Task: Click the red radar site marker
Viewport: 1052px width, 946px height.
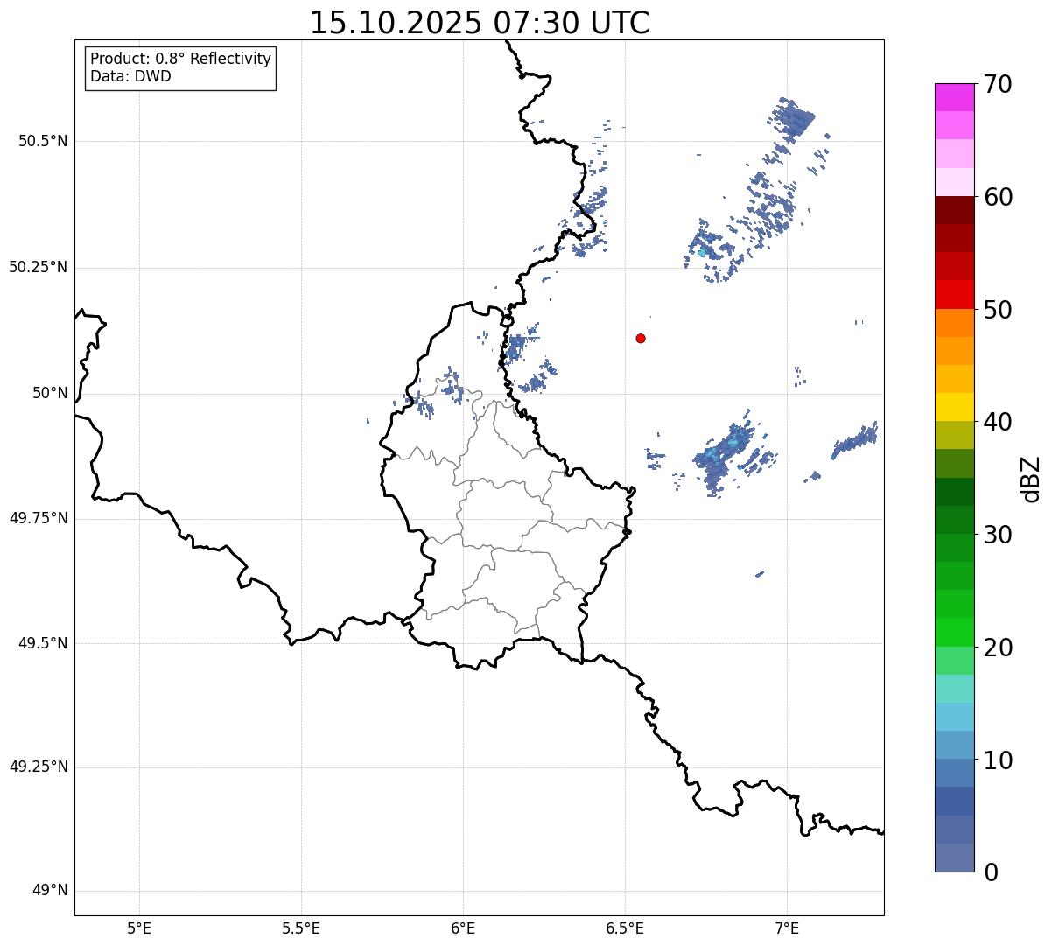Action: (641, 338)
